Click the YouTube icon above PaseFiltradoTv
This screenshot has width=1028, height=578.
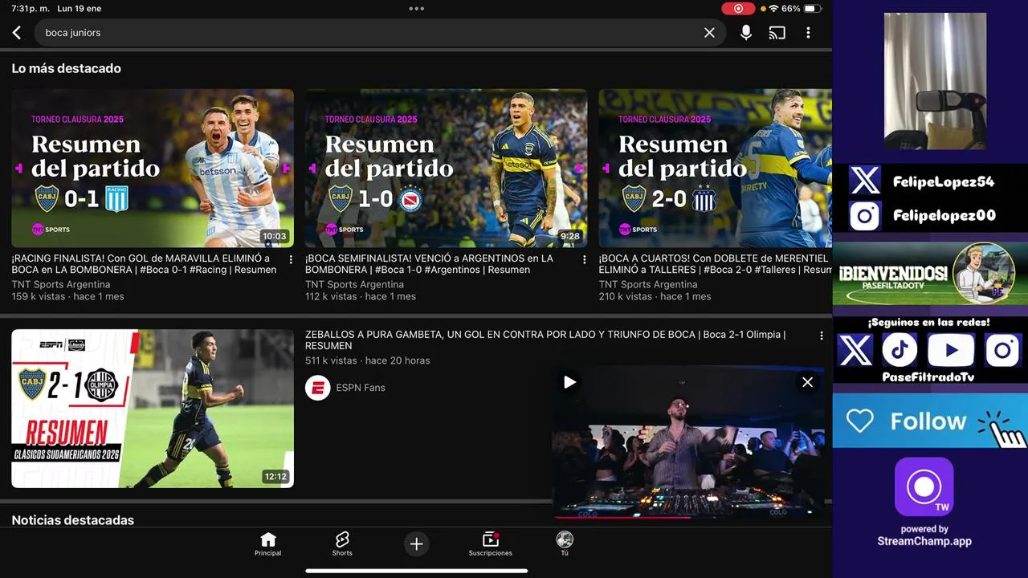pyautogui.click(x=952, y=351)
